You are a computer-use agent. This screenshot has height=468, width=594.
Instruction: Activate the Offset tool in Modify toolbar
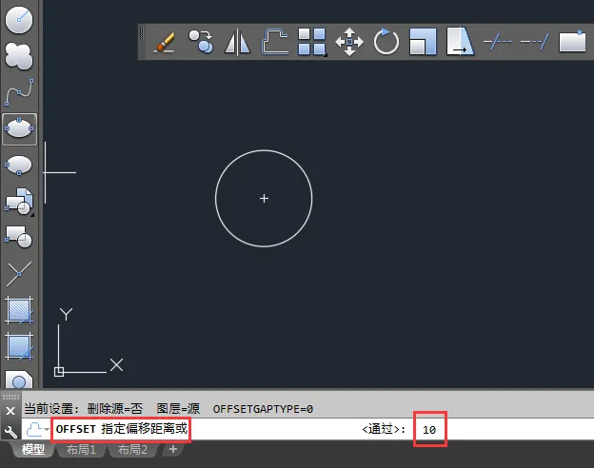pos(275,42)
